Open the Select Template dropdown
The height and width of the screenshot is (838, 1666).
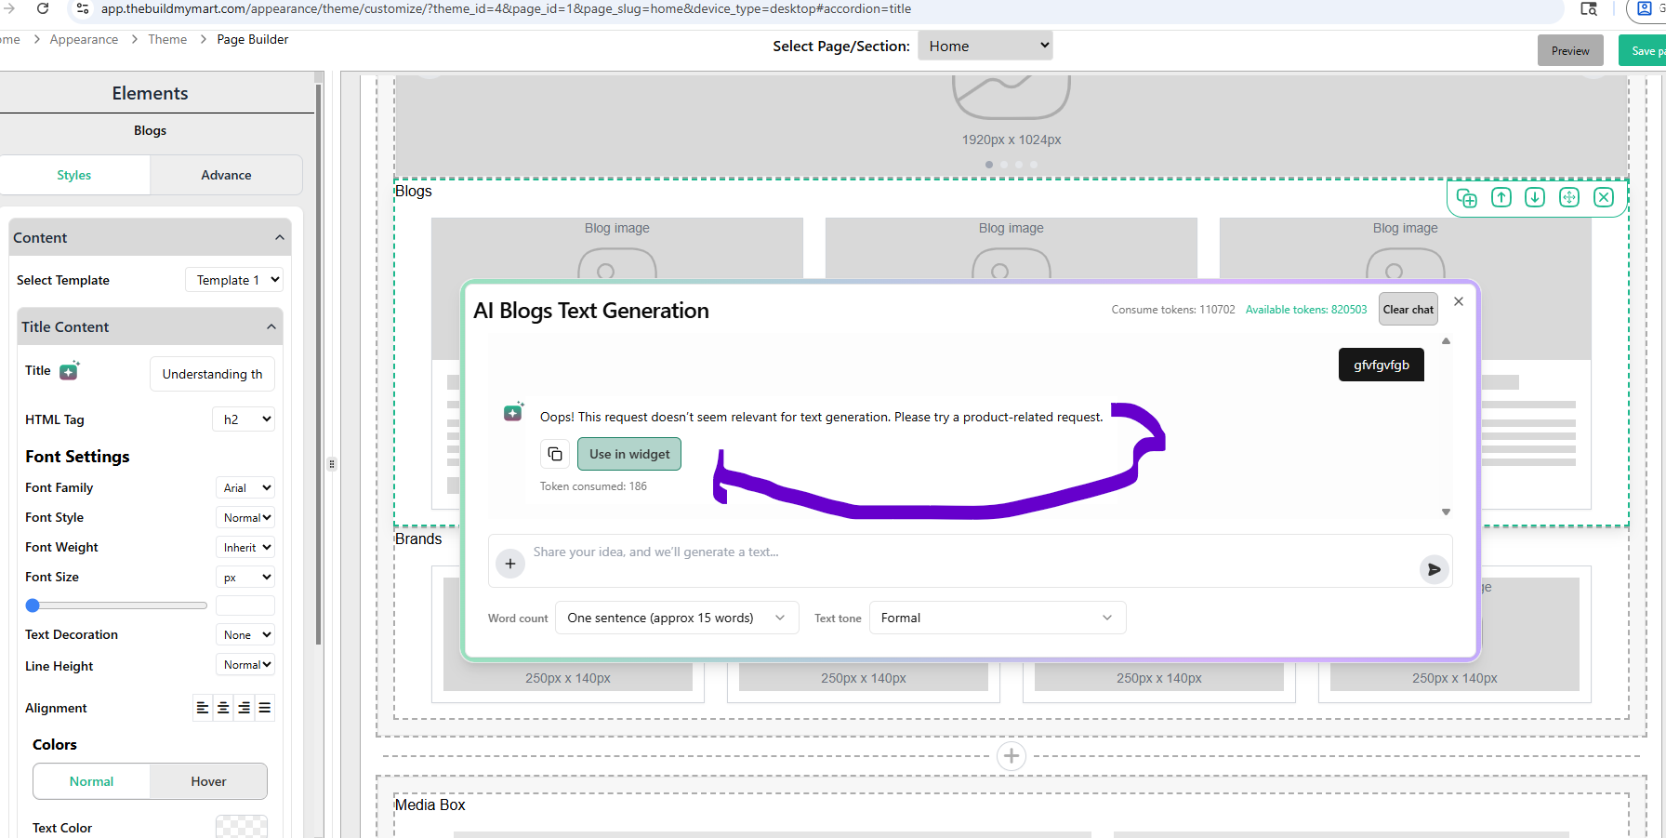[x=234, y=280]
